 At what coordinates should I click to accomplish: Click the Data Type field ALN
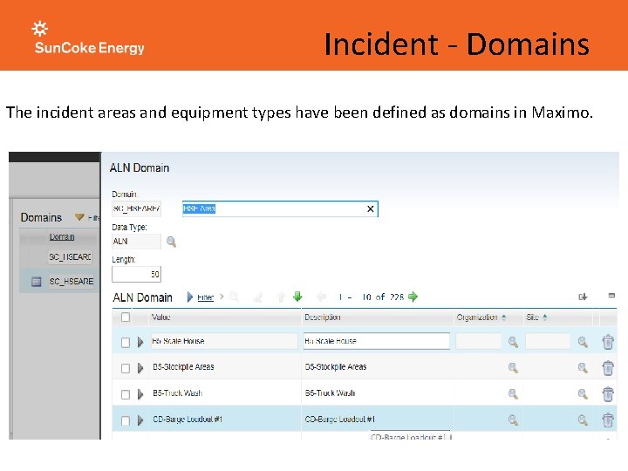136,242
